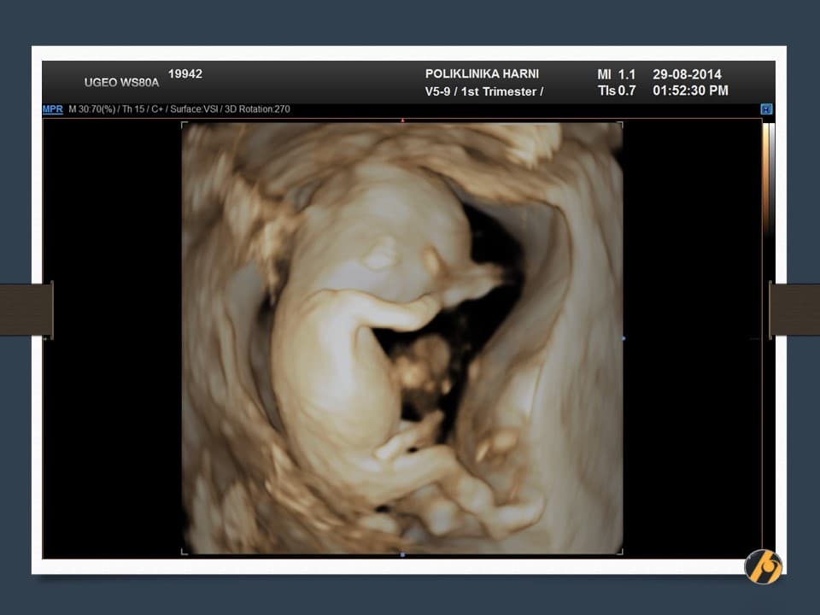This screenshot has width=820, height=615.
Task: Click the V5-9 / 1st Trimester preset label
Action: point(483,91)
